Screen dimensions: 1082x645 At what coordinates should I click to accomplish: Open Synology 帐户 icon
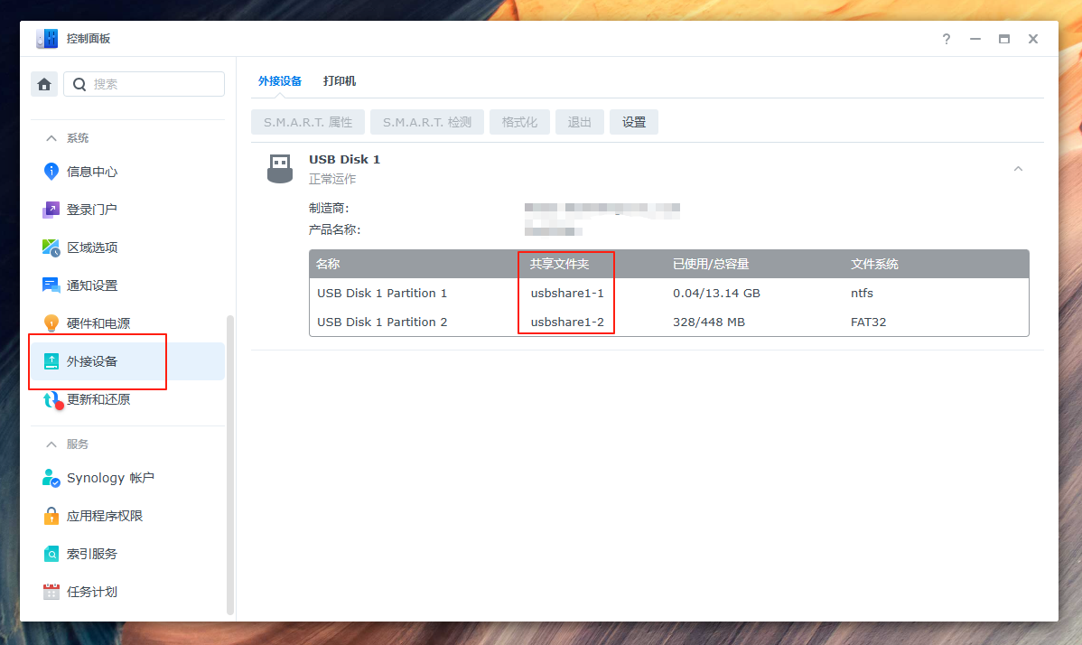coord(51,478)
